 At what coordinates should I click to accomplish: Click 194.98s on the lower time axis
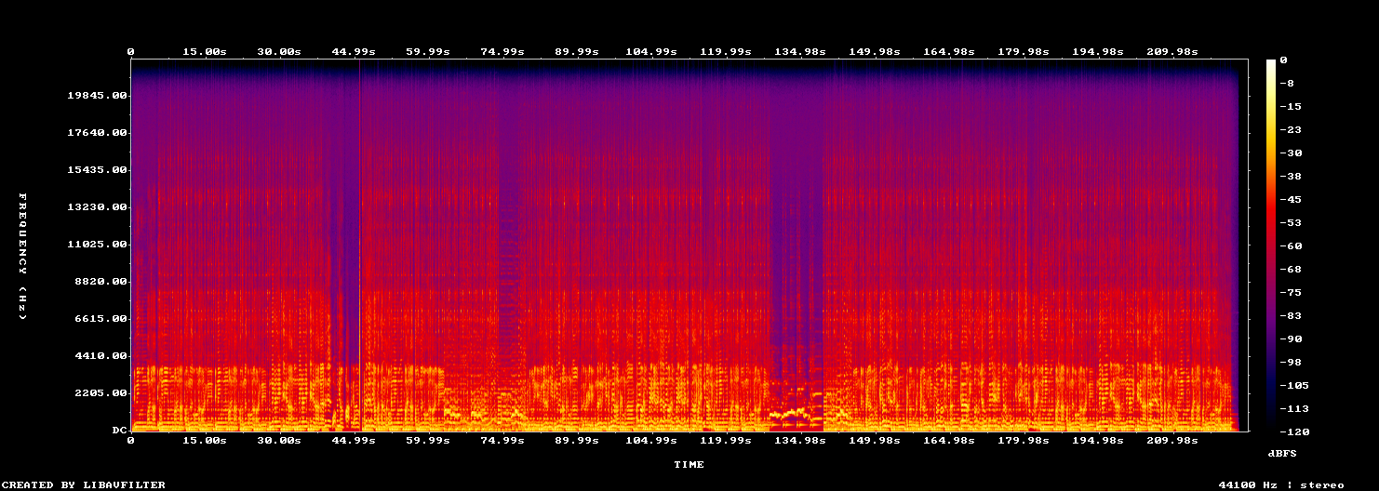click(x=1098, y=441)
